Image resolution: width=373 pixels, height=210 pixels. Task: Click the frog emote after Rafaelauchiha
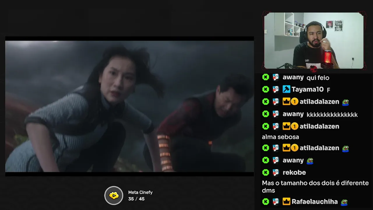pyautogui.click(x=344, y=202)
